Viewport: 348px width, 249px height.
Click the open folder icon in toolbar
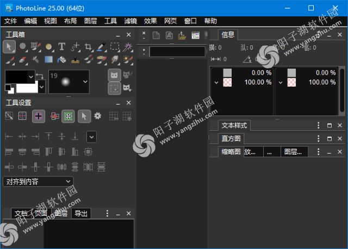click(182, 35)
